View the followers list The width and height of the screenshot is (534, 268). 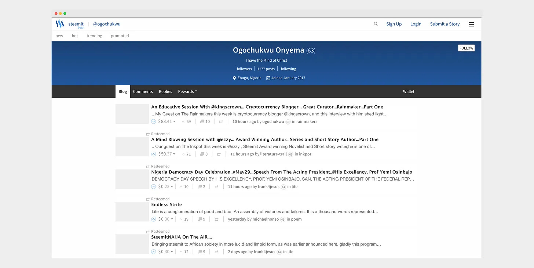point(244,69)
